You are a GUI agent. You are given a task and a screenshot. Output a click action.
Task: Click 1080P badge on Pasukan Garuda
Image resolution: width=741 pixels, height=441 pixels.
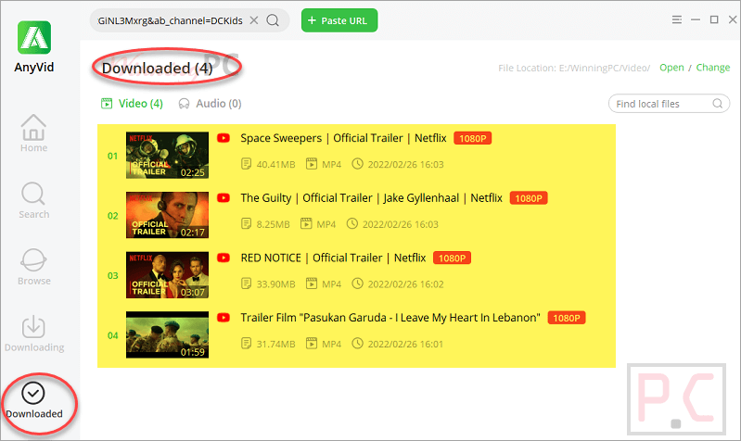click(566, 318)
